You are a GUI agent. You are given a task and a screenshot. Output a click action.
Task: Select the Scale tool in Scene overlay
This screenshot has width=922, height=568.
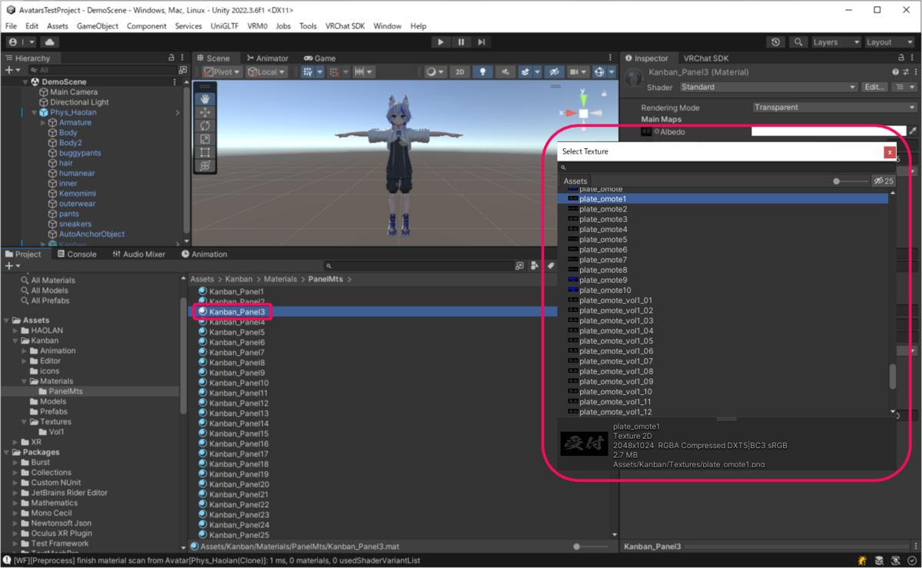(x=205, y=139)
